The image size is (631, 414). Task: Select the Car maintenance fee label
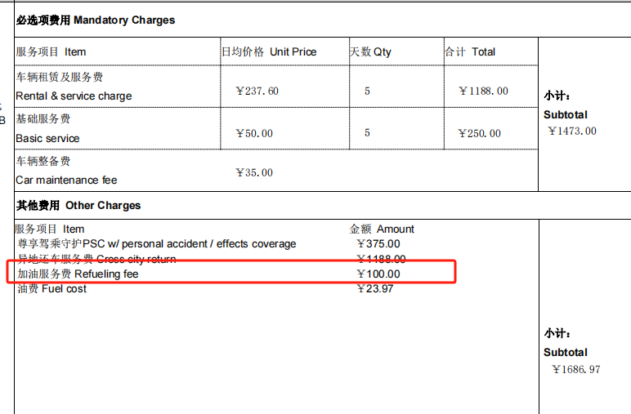point(66,180)
